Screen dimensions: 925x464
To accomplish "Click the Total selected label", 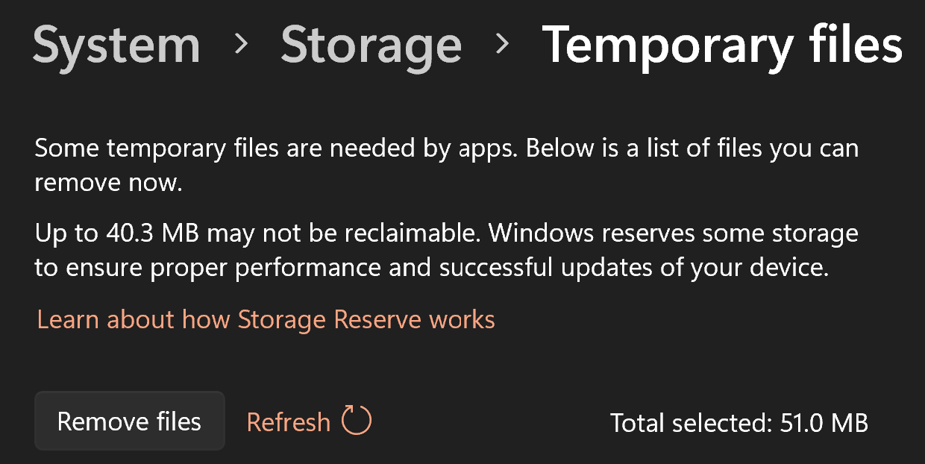I will (x=691, y=423).
